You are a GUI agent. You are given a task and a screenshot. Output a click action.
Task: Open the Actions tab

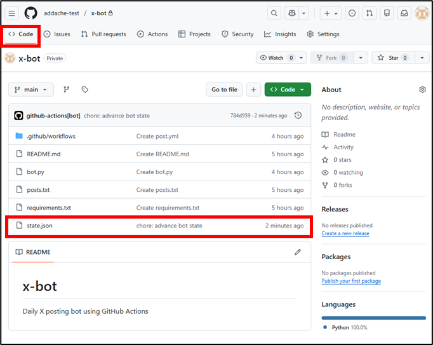point(152,34)
